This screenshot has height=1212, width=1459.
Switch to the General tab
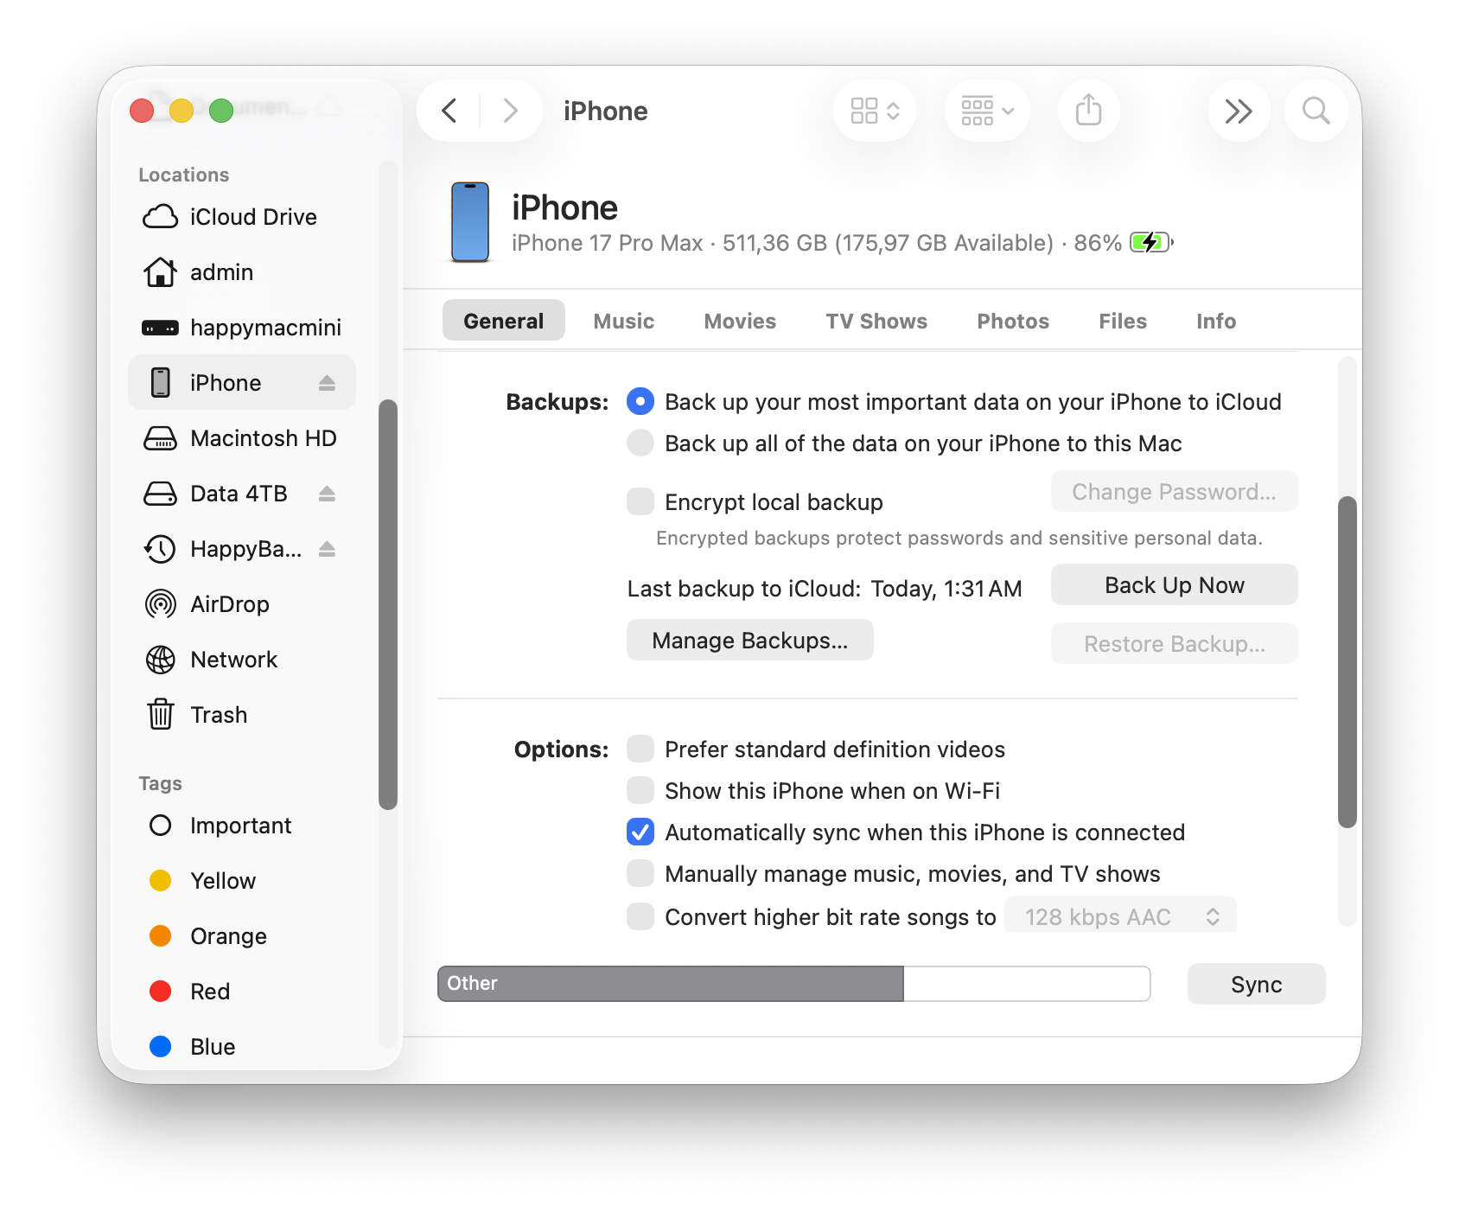(504, 321)
